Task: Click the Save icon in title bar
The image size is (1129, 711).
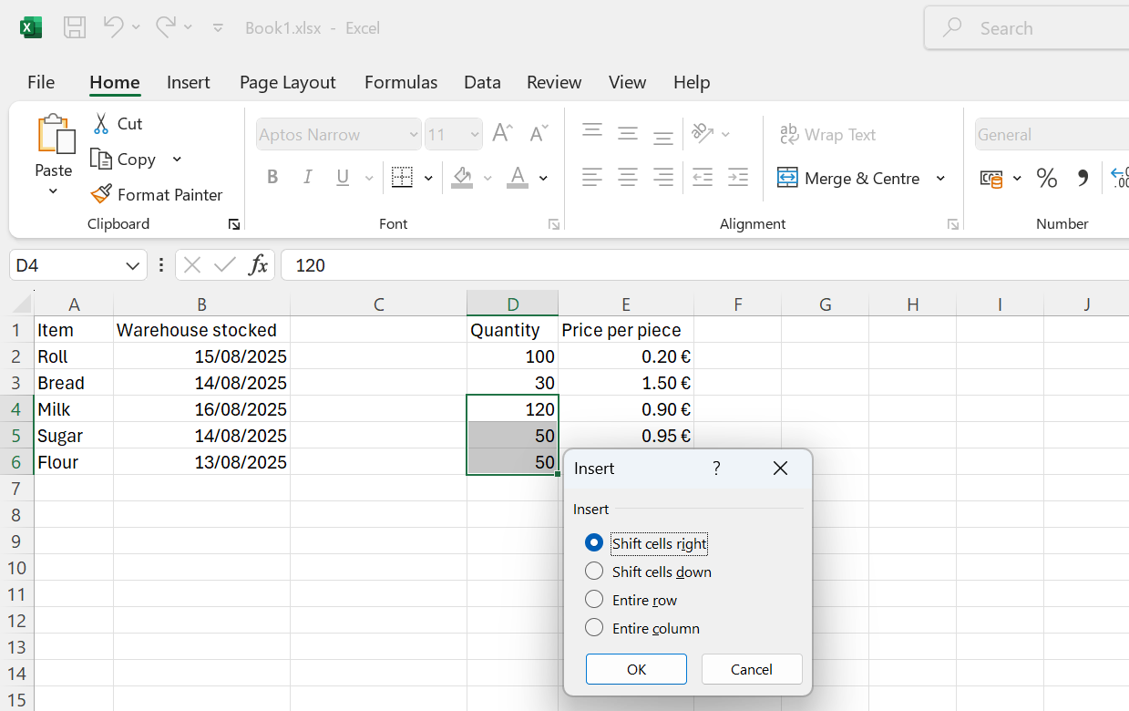Action: (x=75, y=27)
